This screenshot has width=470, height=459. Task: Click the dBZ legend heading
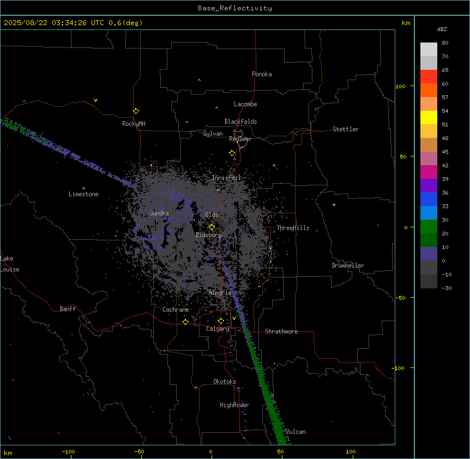pyautogui.click(x=442, y=29)
